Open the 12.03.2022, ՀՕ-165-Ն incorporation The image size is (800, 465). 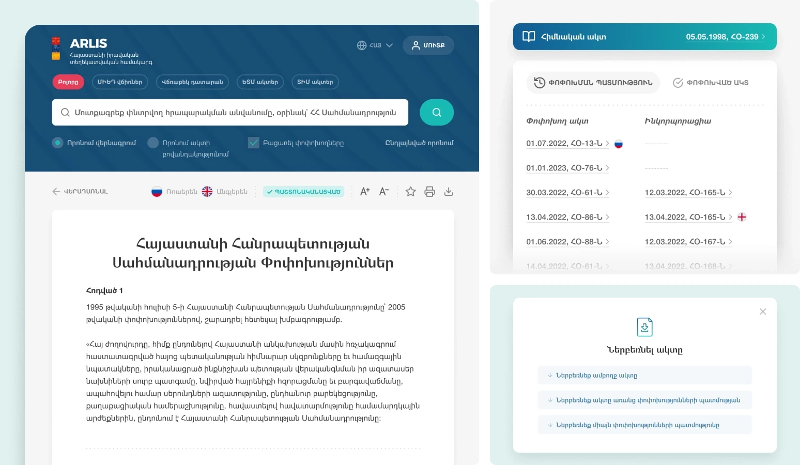click(688, 193)
